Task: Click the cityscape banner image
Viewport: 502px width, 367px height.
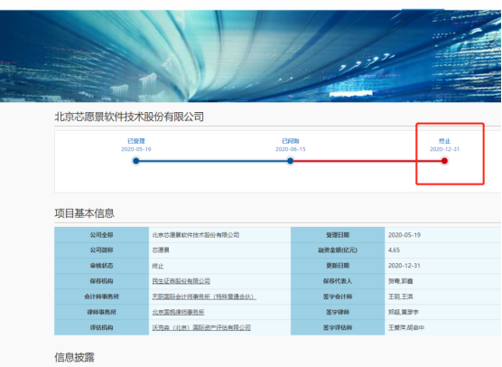Action: pyautogui.click(x=250, y=56)
